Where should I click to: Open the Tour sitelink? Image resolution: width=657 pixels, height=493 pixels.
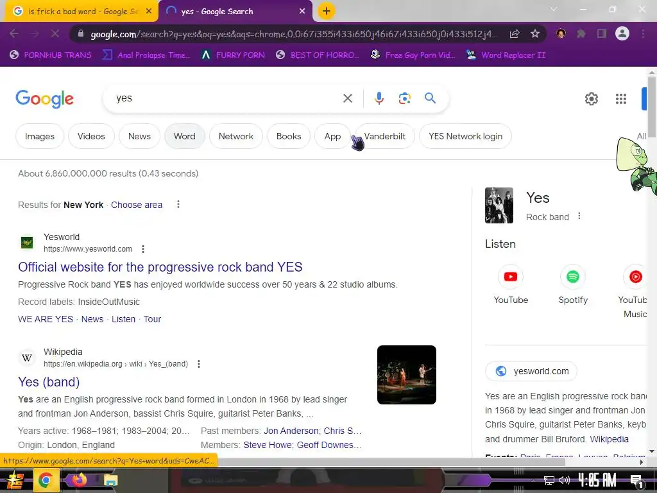click(152, 319)
